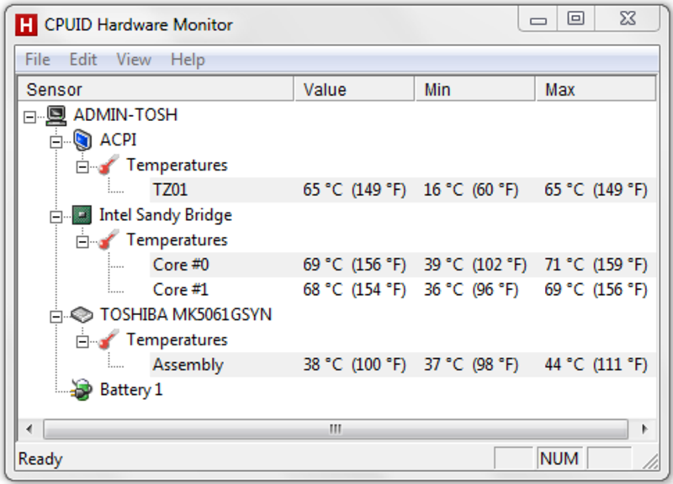Collapse Temperatures under Intel Sandy Bridge
The height and width of the screenshot is (484, 673).
pyautogui.click(x=82, y=242)
